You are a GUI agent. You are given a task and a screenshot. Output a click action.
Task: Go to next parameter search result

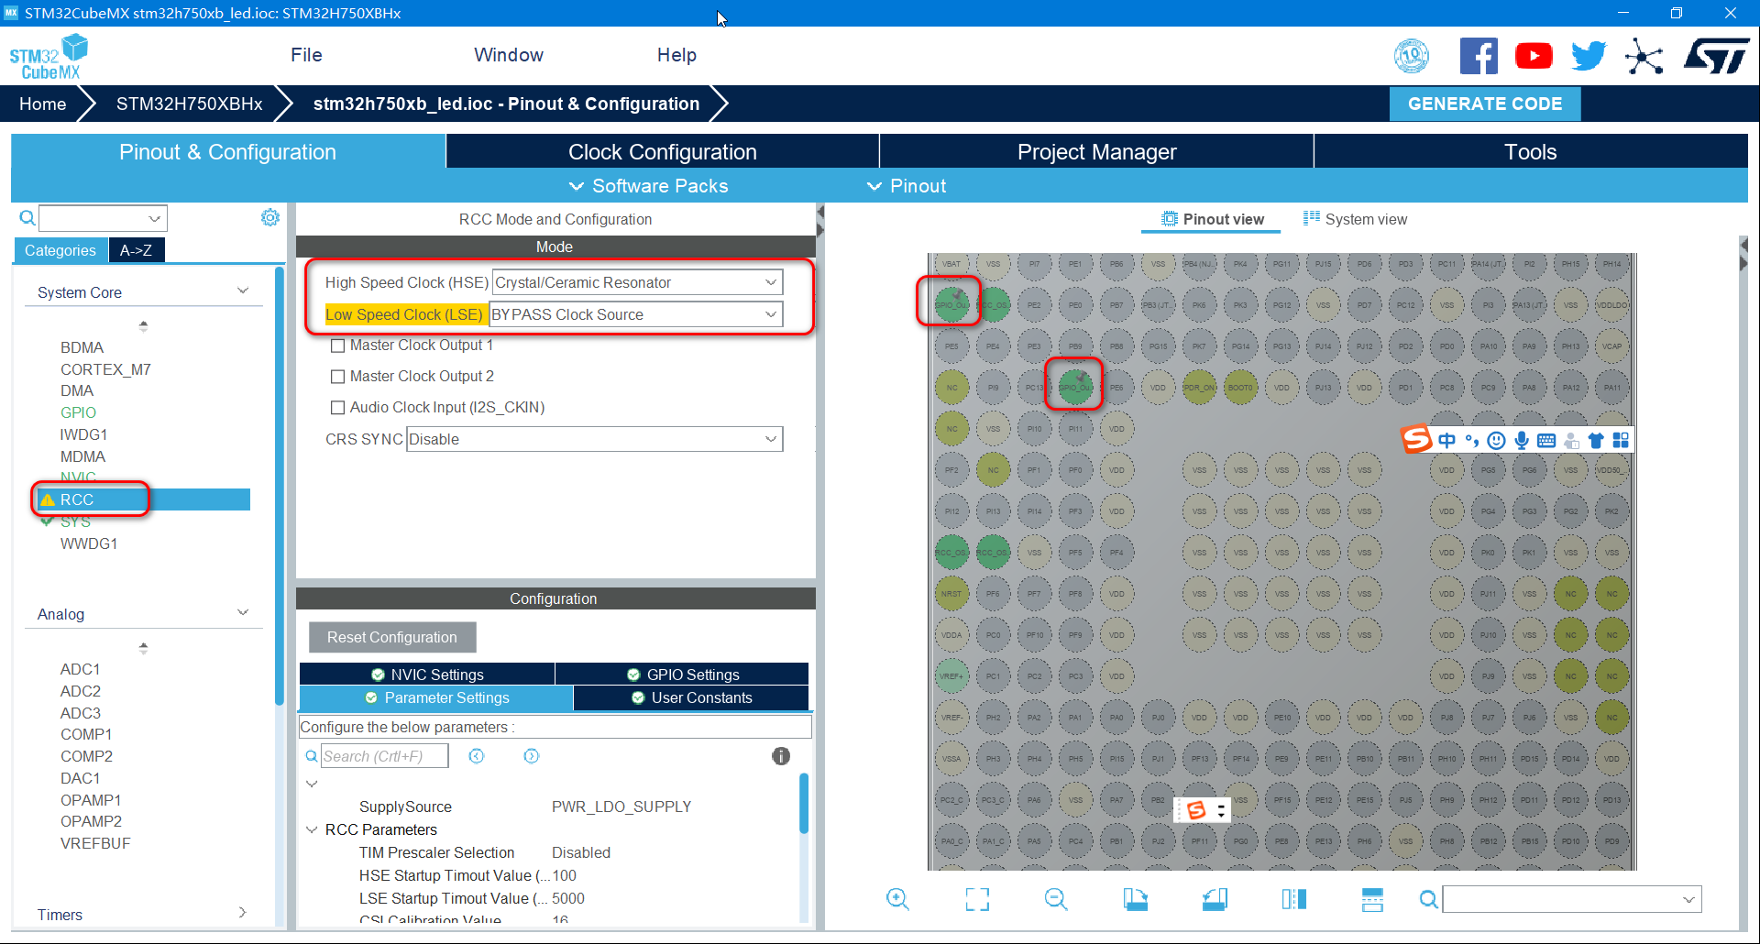(x=532, y=756)
